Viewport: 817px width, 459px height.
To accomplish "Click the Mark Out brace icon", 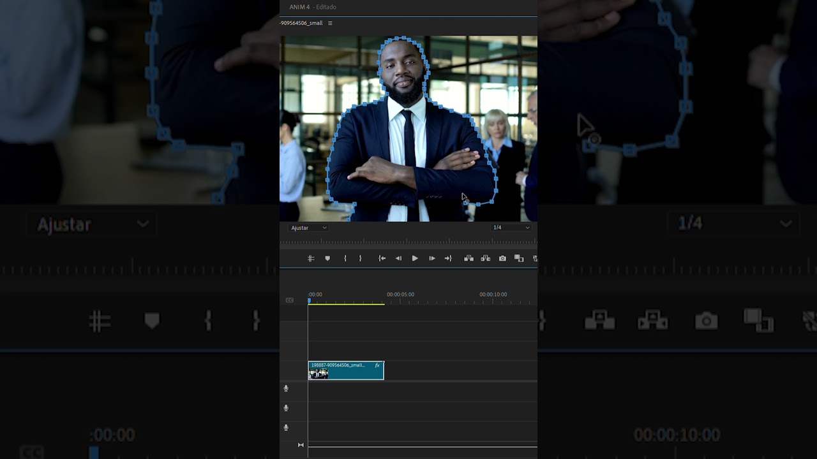I will point(360,258).
